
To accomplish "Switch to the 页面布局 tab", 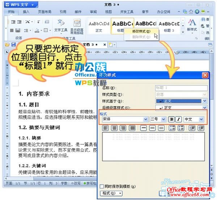I will pyautogui.click(x=44, y=12).
